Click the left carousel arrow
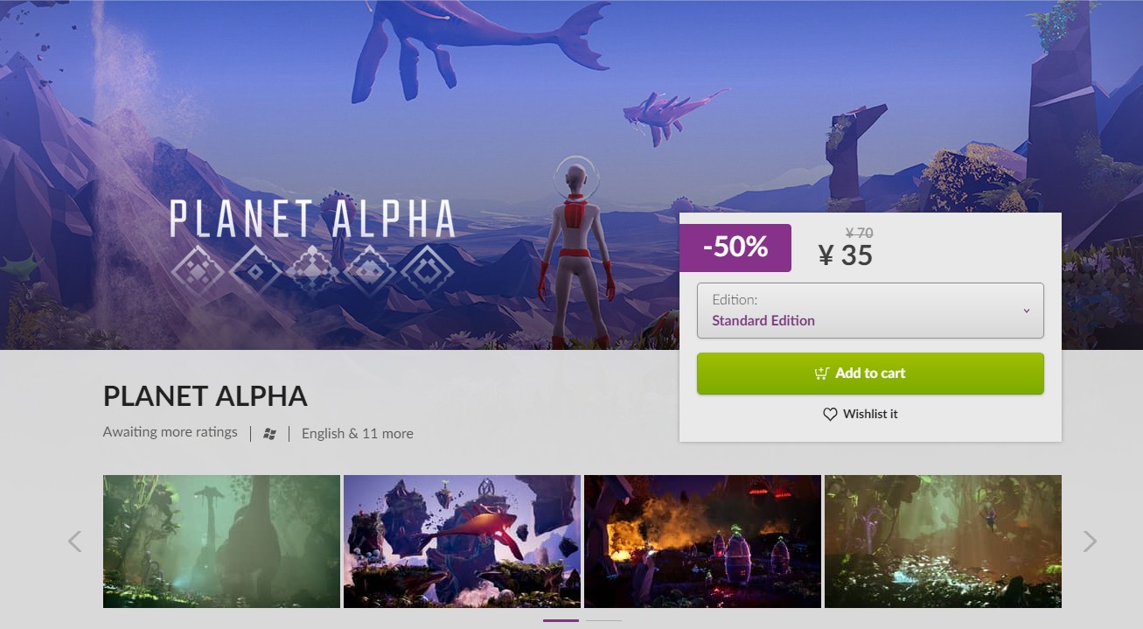1143x629 pixels. (x=74, y=542)
